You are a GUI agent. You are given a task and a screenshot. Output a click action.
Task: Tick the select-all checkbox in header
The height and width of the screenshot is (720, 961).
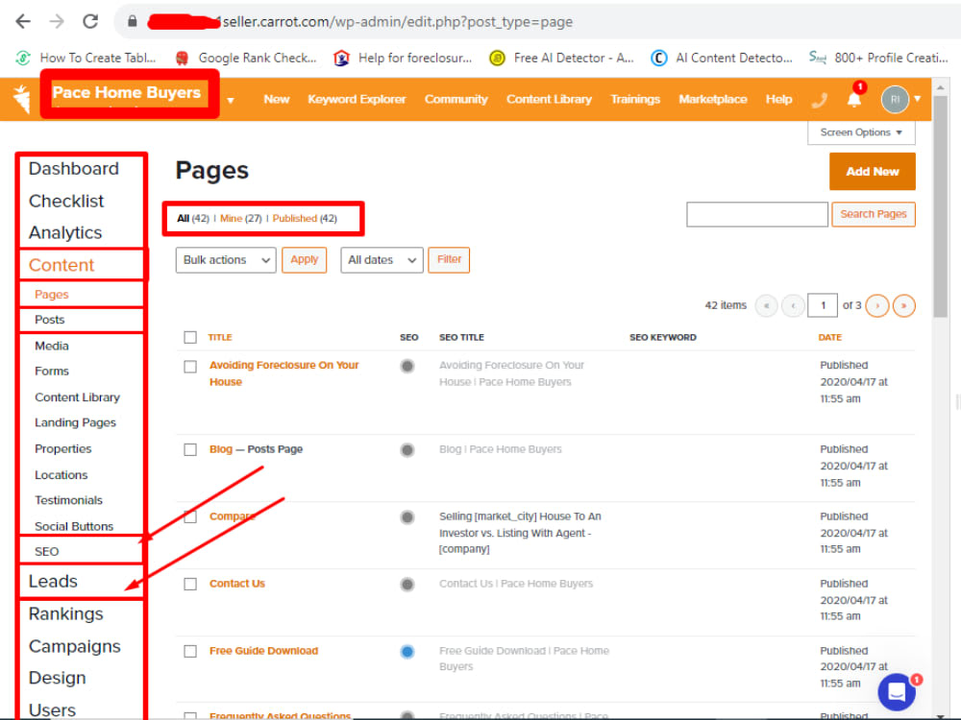click(190, 337)
